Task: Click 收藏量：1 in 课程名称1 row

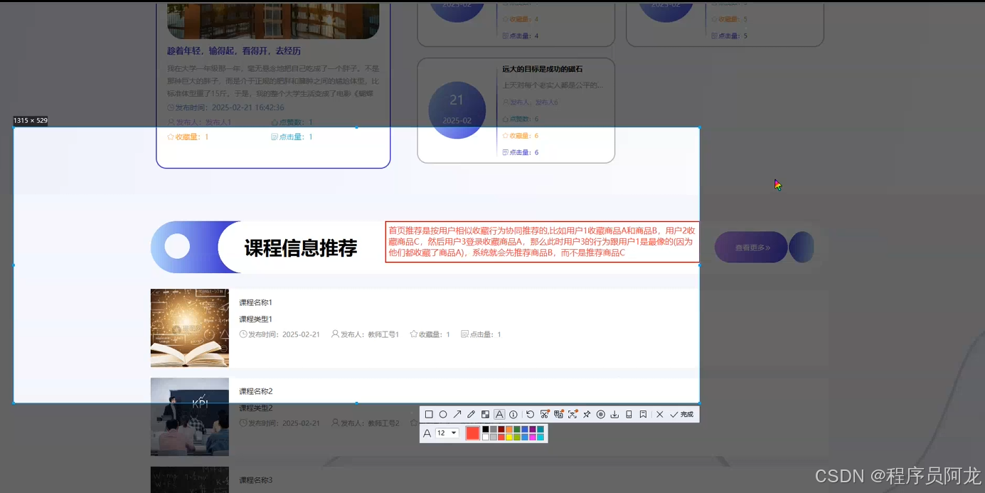Action: pyautogui.click(x=430, y=334)
